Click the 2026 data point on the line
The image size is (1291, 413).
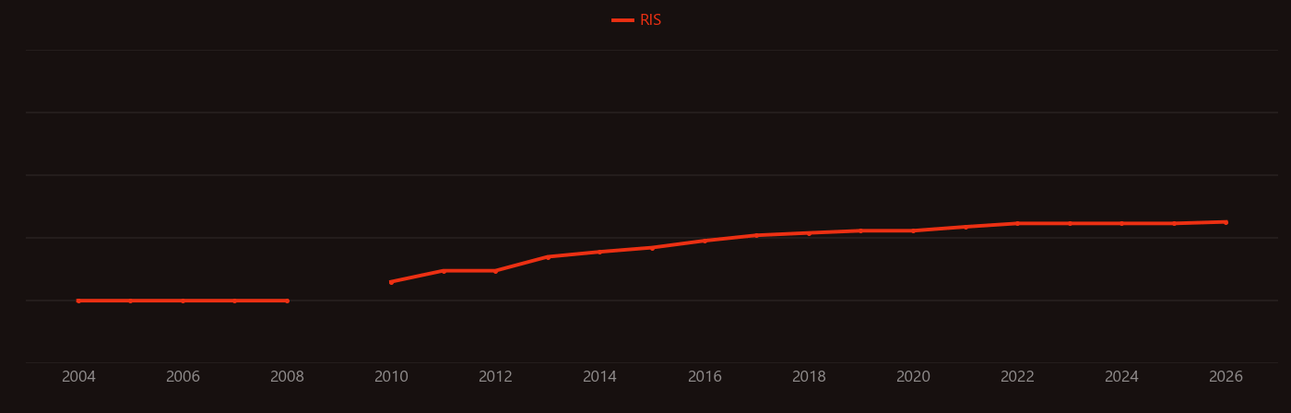tap(1226, 222)
